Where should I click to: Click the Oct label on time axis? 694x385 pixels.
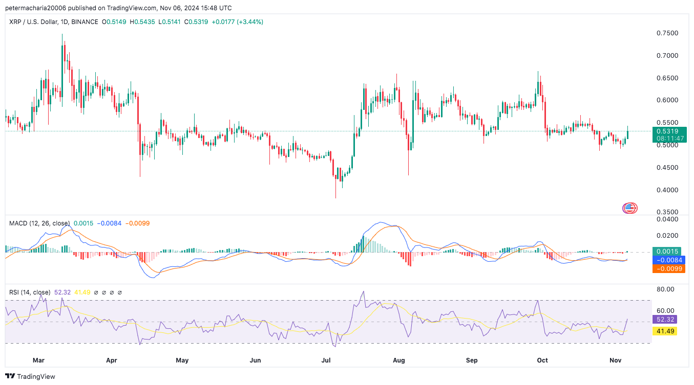[x=542, y=360]
